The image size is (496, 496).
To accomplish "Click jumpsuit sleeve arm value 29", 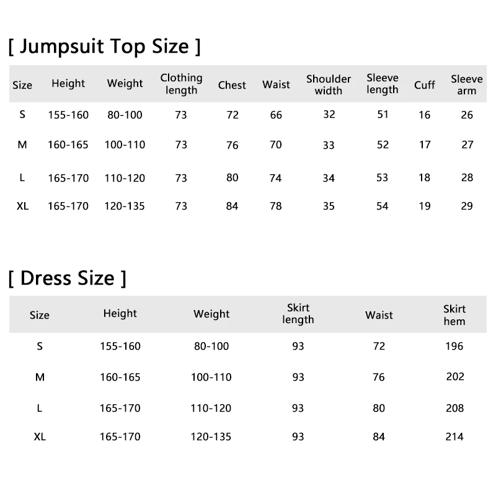I will tap(467, 206).
